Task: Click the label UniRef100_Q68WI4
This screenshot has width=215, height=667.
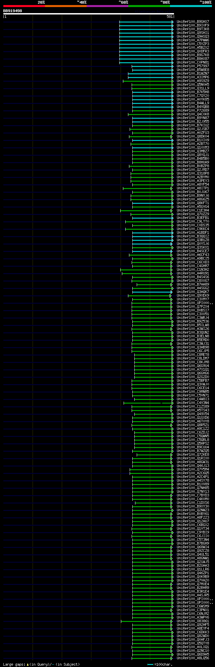Action: click(193, 547)
